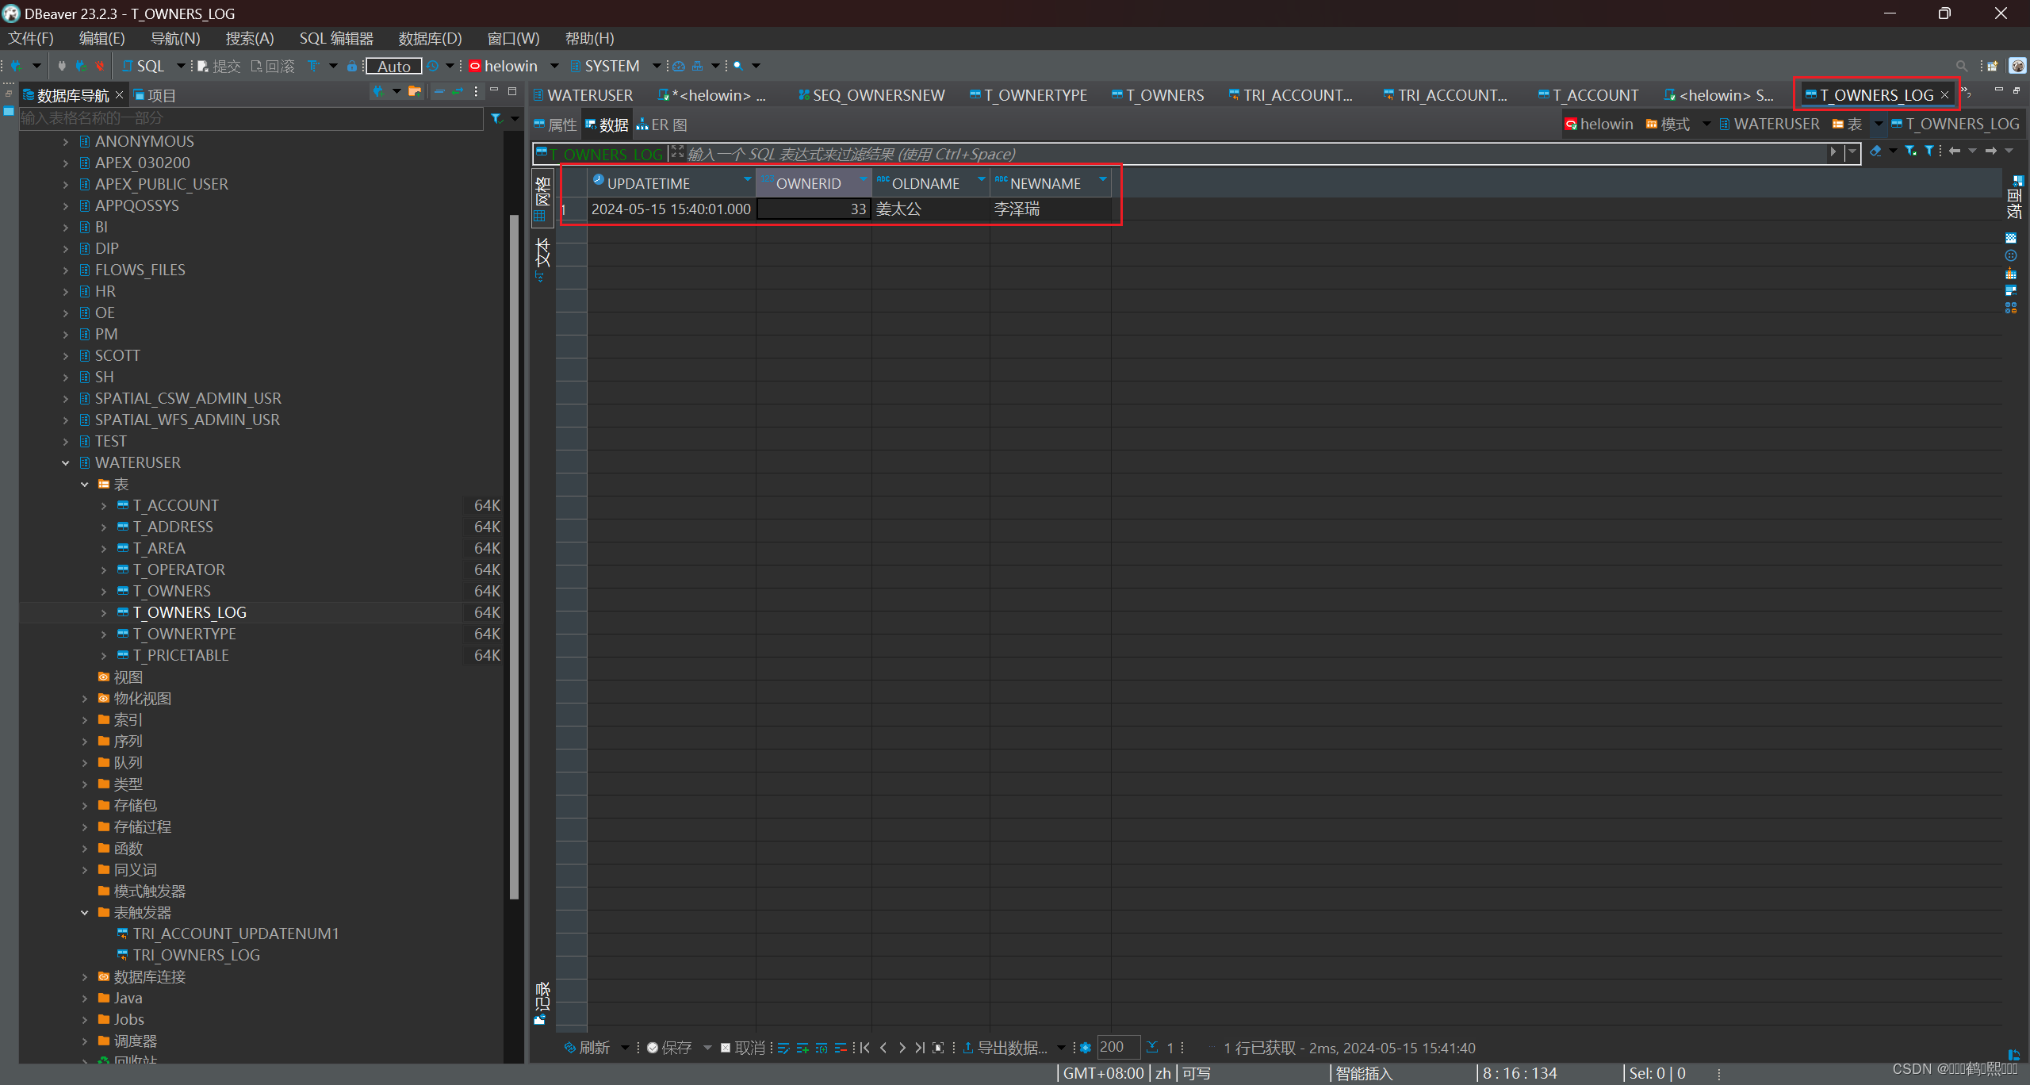Viewport: 2030px width, 1085px height.
Task: Collapse the WATERUSER schema node
Action: coord(66,462)
